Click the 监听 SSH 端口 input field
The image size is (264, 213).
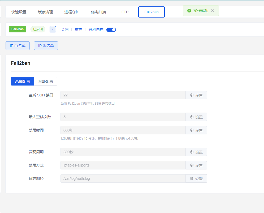pyautogui.click(x=123, y=95)
